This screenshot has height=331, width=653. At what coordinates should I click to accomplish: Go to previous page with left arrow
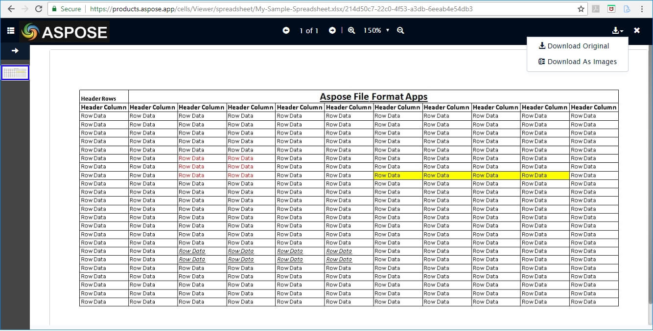click(286, 30)
